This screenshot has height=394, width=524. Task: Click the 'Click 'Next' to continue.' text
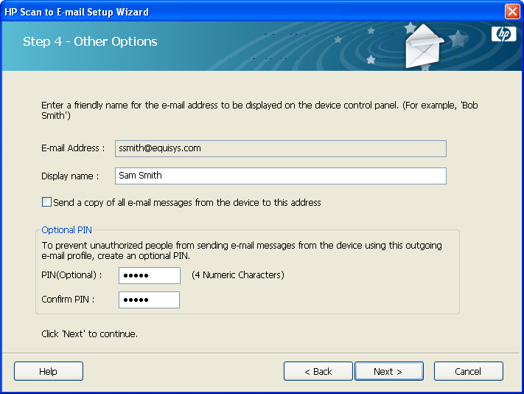pos(90,333)
